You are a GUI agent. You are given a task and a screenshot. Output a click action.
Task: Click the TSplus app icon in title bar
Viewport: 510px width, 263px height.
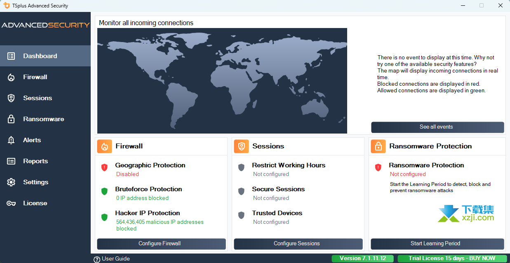point(7,5)
